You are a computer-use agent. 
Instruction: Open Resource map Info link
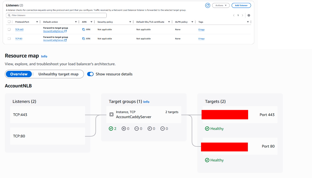point(44,56)
